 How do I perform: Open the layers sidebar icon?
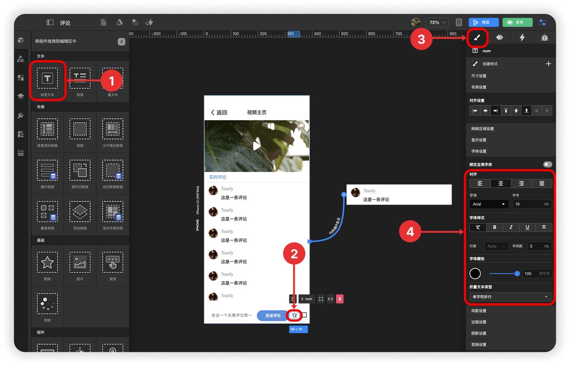tap(20, 96)
